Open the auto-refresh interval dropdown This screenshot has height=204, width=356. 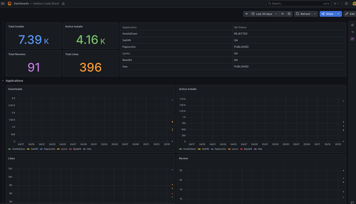click(x=315, y=14)
